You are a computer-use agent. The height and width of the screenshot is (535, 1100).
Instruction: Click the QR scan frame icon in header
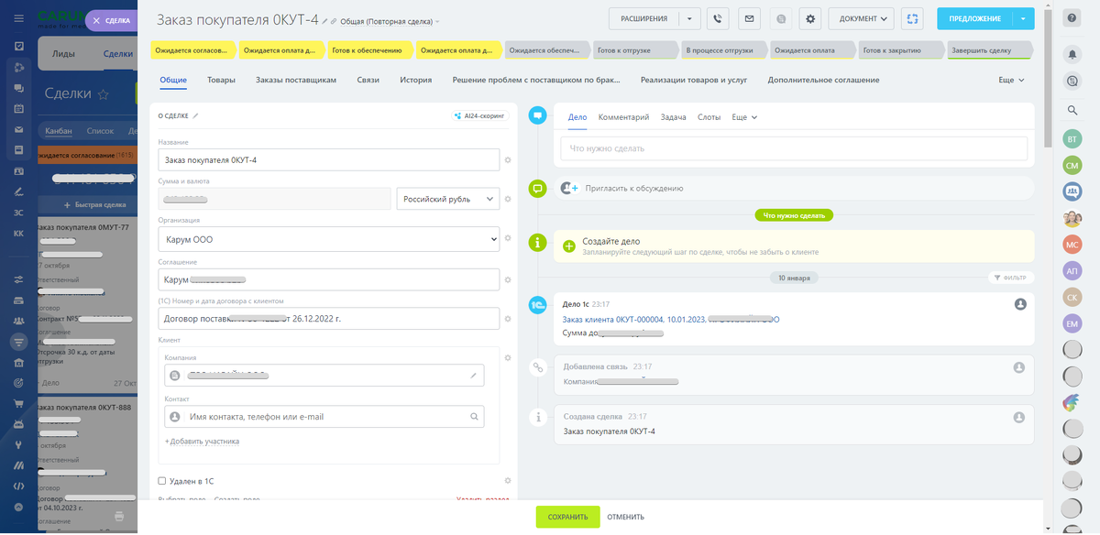pos(911,18)
